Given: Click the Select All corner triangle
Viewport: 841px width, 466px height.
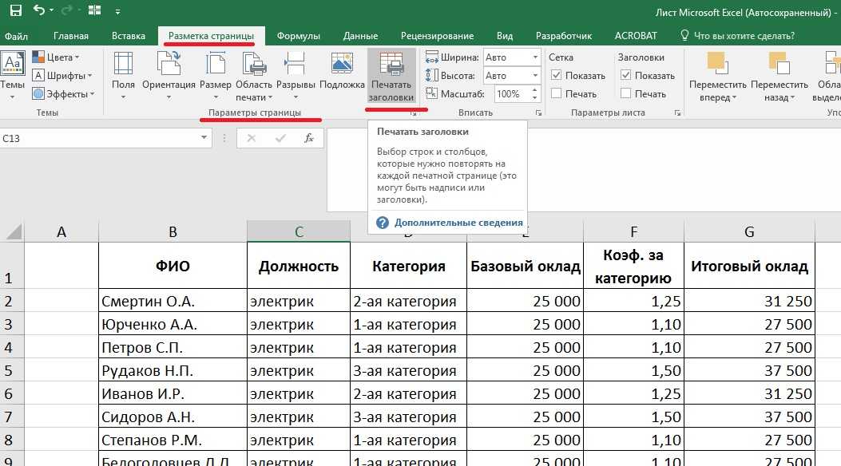Looking at the screenshot, I should tap(14, 231).
